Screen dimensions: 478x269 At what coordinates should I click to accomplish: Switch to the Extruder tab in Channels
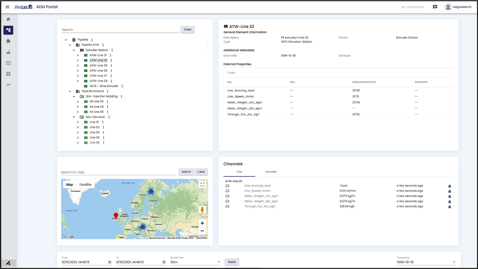point(271,172)
